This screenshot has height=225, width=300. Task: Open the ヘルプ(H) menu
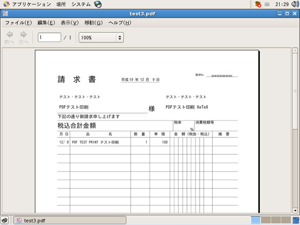click(120, 22)
